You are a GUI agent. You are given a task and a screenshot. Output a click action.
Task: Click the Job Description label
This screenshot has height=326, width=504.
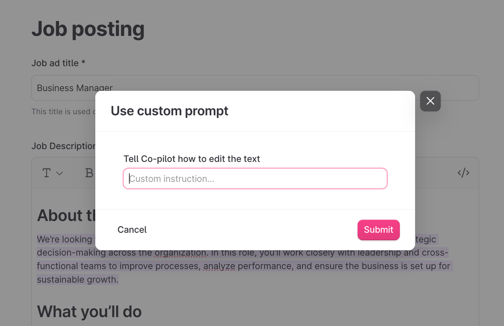pyautogui.click(x=63, y=146)
